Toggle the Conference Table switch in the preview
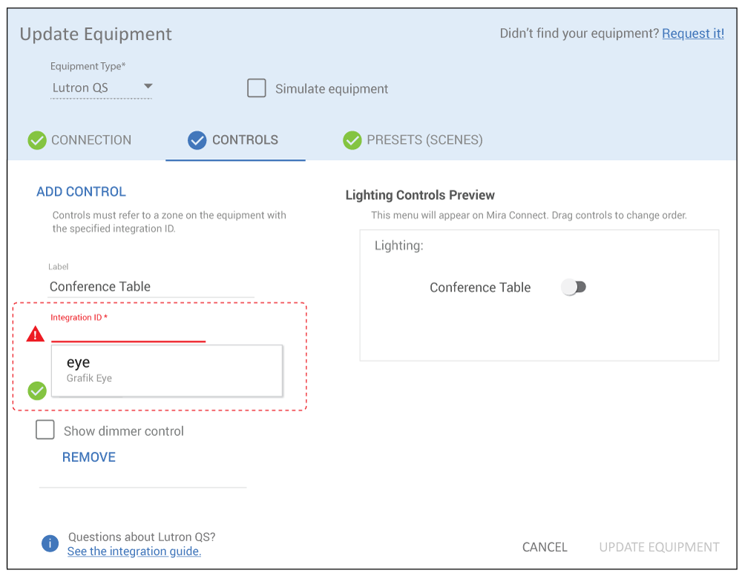The height and width of the screenshot is (573, 742). (574, 288)
